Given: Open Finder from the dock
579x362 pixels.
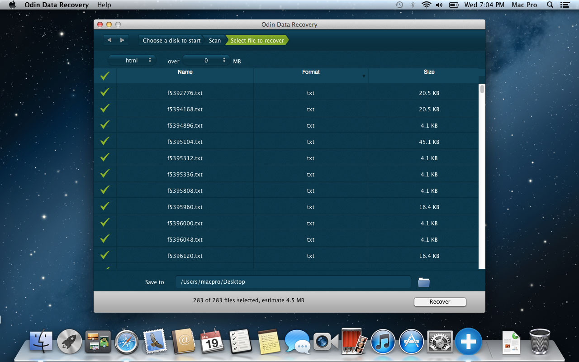Looking at the screenshot, I should [x=41, y=342].
